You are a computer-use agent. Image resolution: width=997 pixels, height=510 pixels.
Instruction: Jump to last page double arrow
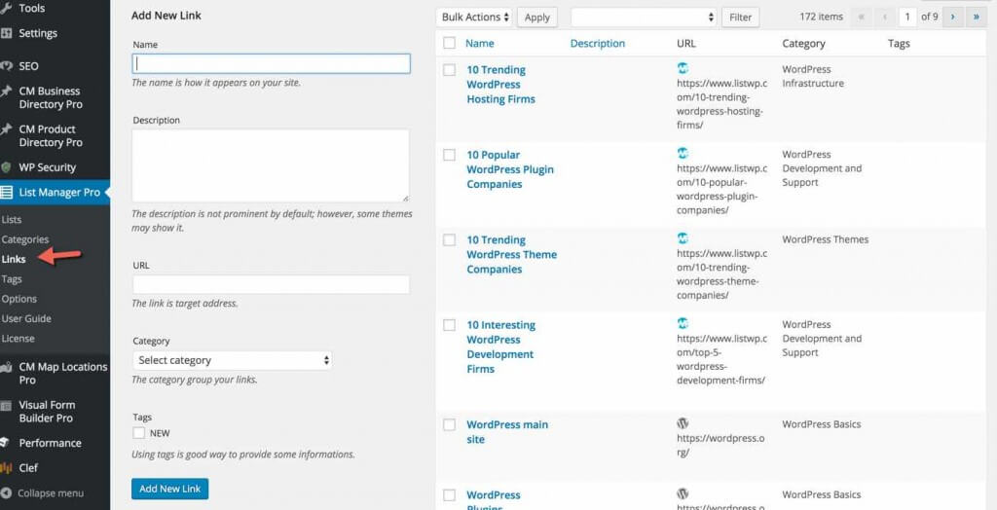click(976, 17)
